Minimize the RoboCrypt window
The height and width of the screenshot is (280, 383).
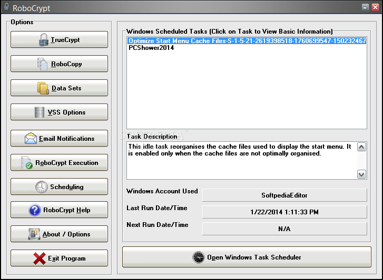coord(365,7)
